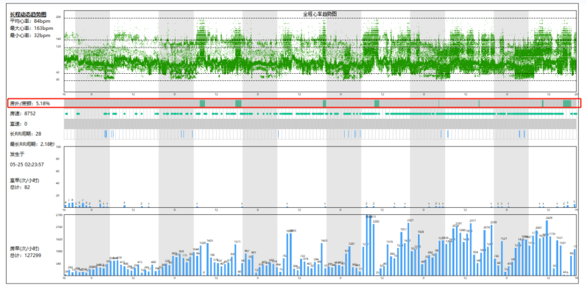Click the 2429 atrial premature bar
This screenshot has width=587, height=287.
coord(547,248)
